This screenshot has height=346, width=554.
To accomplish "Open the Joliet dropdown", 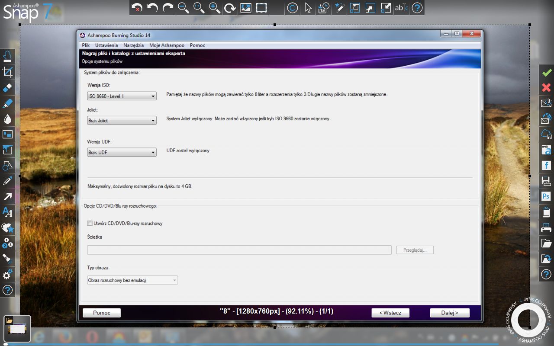I will pos(122,120).
